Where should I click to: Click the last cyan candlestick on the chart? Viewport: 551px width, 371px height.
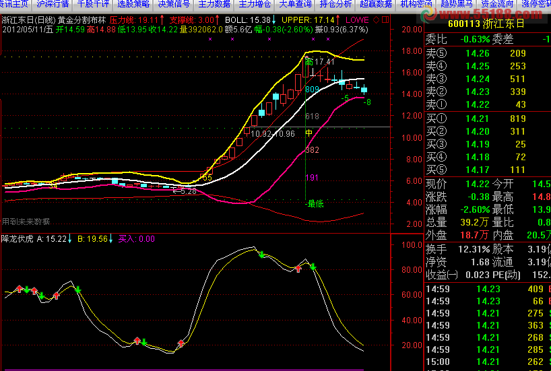point(364,90)
